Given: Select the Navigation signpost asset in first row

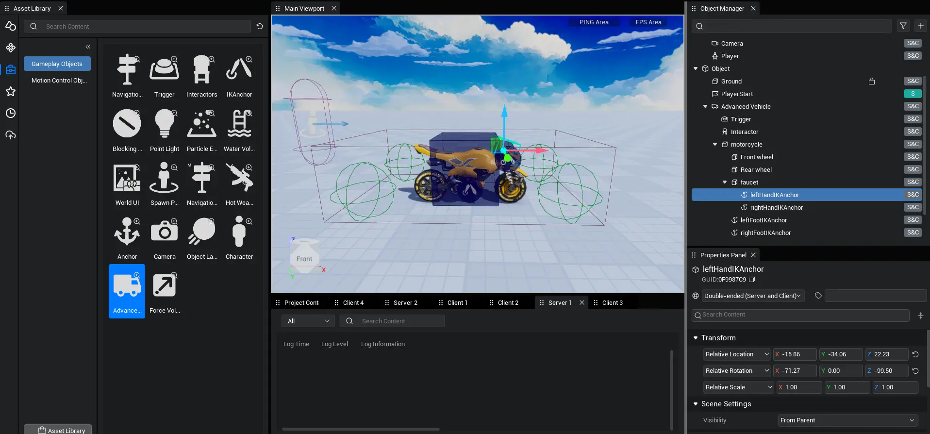Looking at the screenshot, I should point(127,70).
